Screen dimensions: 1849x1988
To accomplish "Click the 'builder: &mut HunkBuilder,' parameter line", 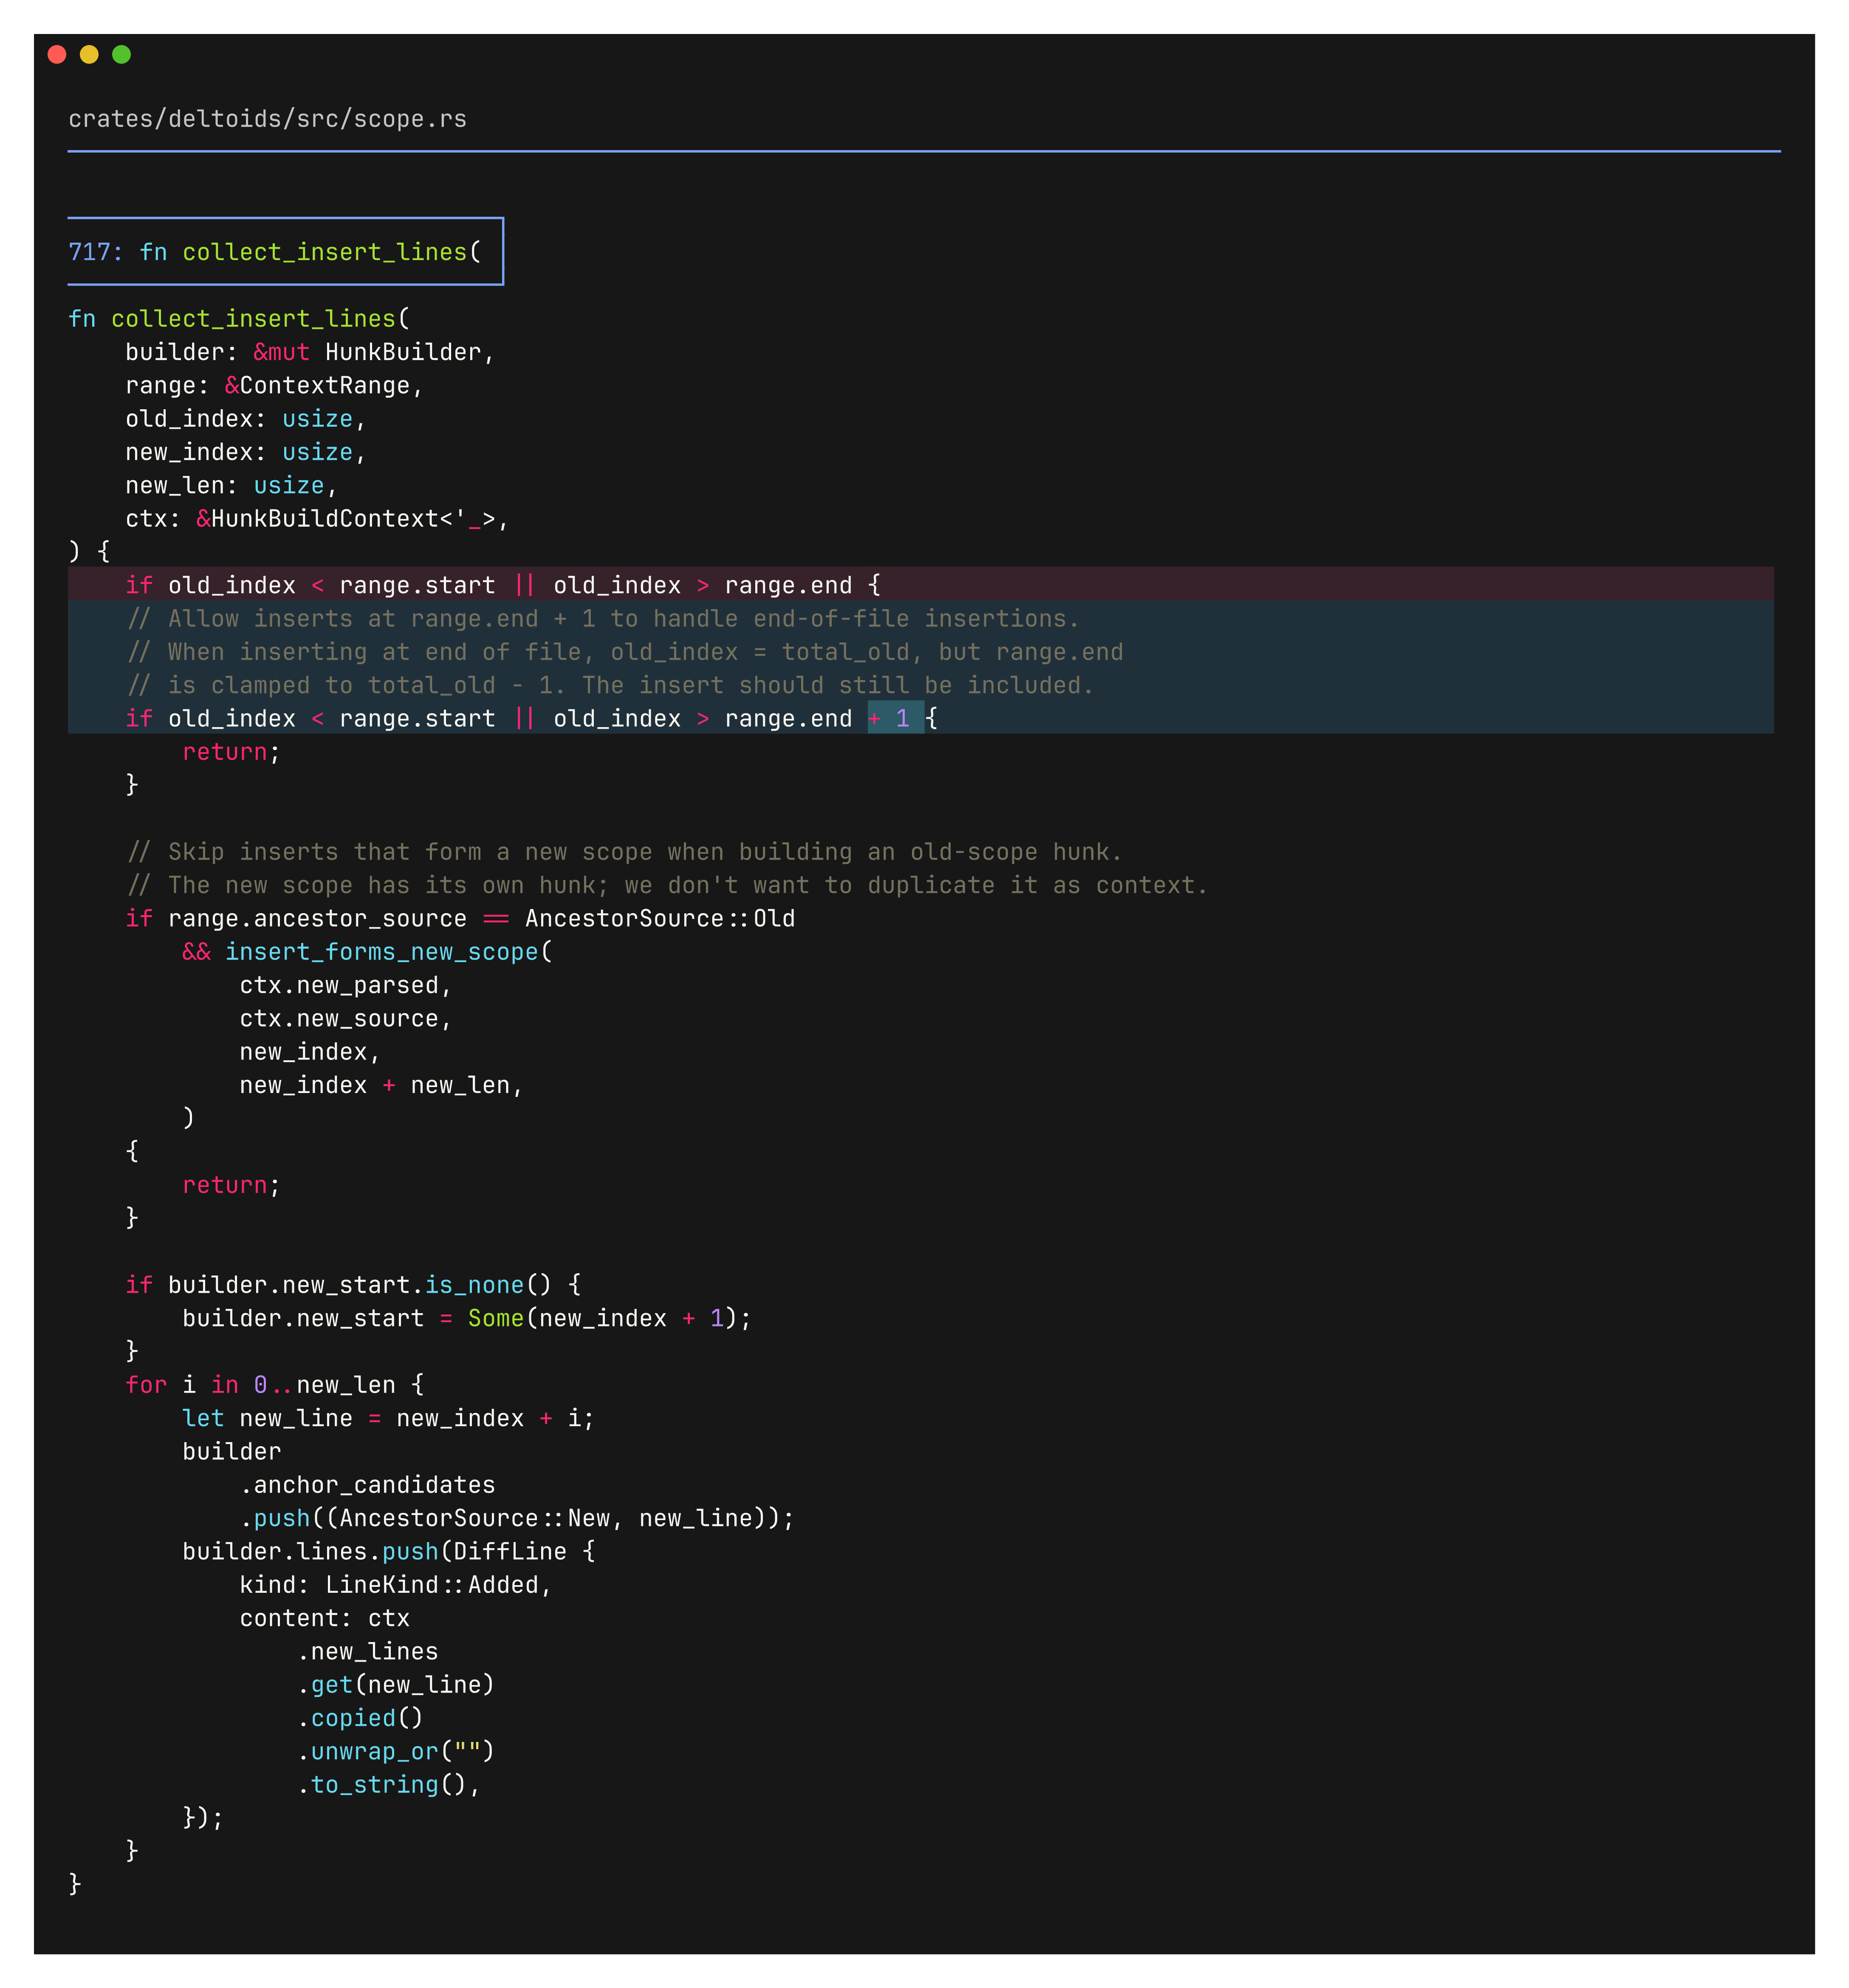I will 310,352.
